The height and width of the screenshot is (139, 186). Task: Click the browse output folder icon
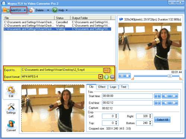coord(107,70)
